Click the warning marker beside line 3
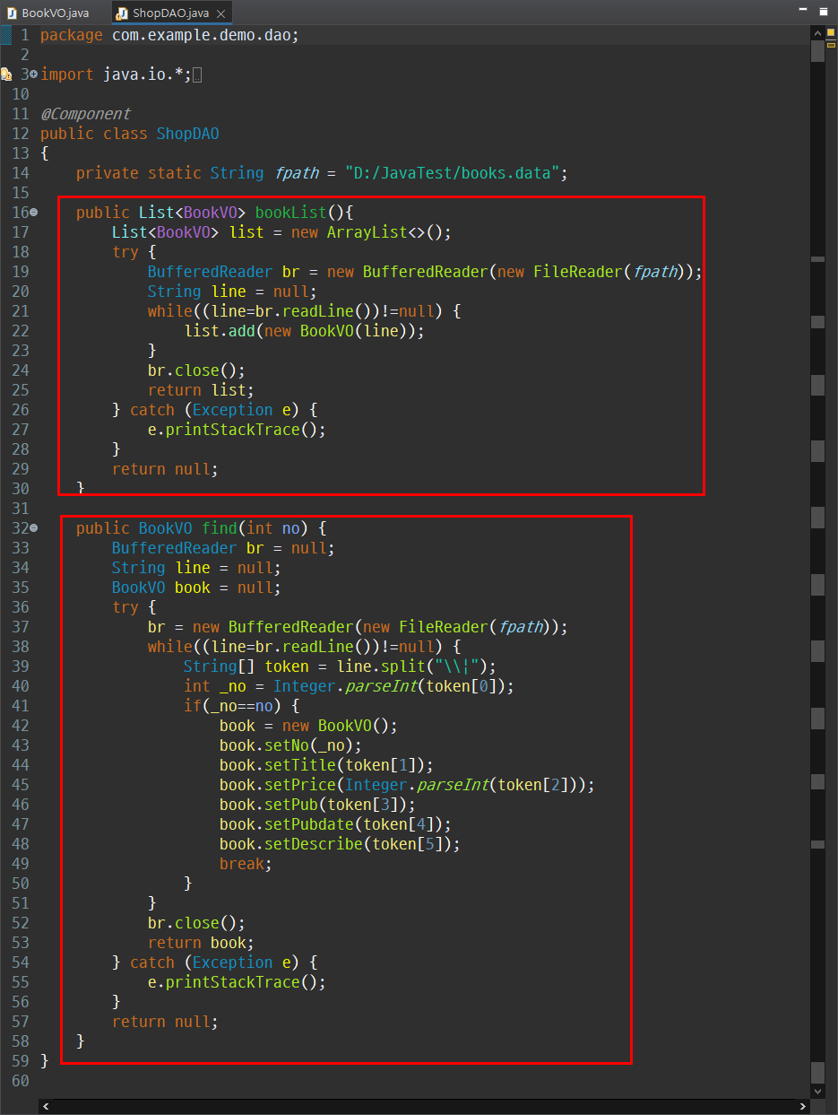This screenshot has height=1115, width=838. (x=6, y=74)
